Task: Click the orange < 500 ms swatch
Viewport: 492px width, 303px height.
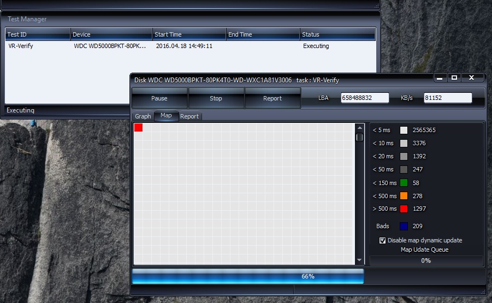Action: coord(404,196)
